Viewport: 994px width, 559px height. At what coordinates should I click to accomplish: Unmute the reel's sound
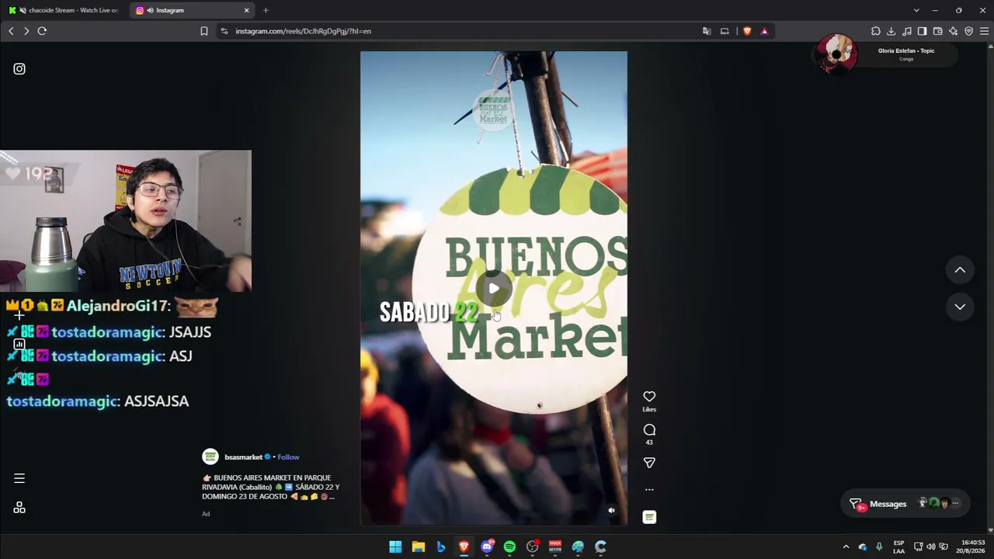tap(611, 510)
